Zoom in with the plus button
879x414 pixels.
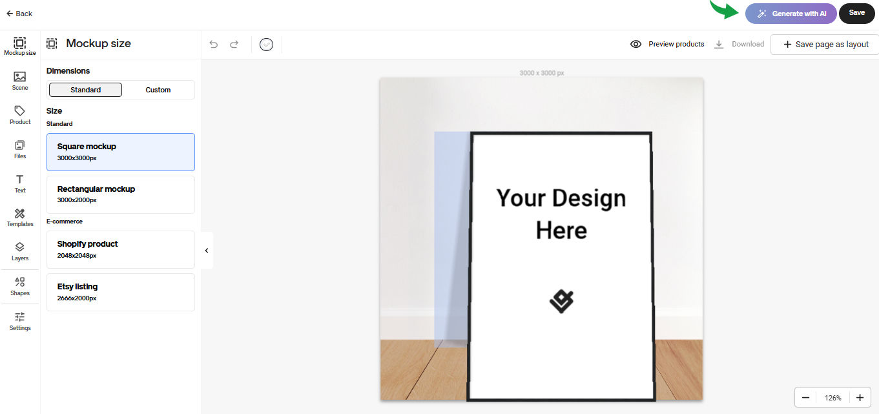860,398
